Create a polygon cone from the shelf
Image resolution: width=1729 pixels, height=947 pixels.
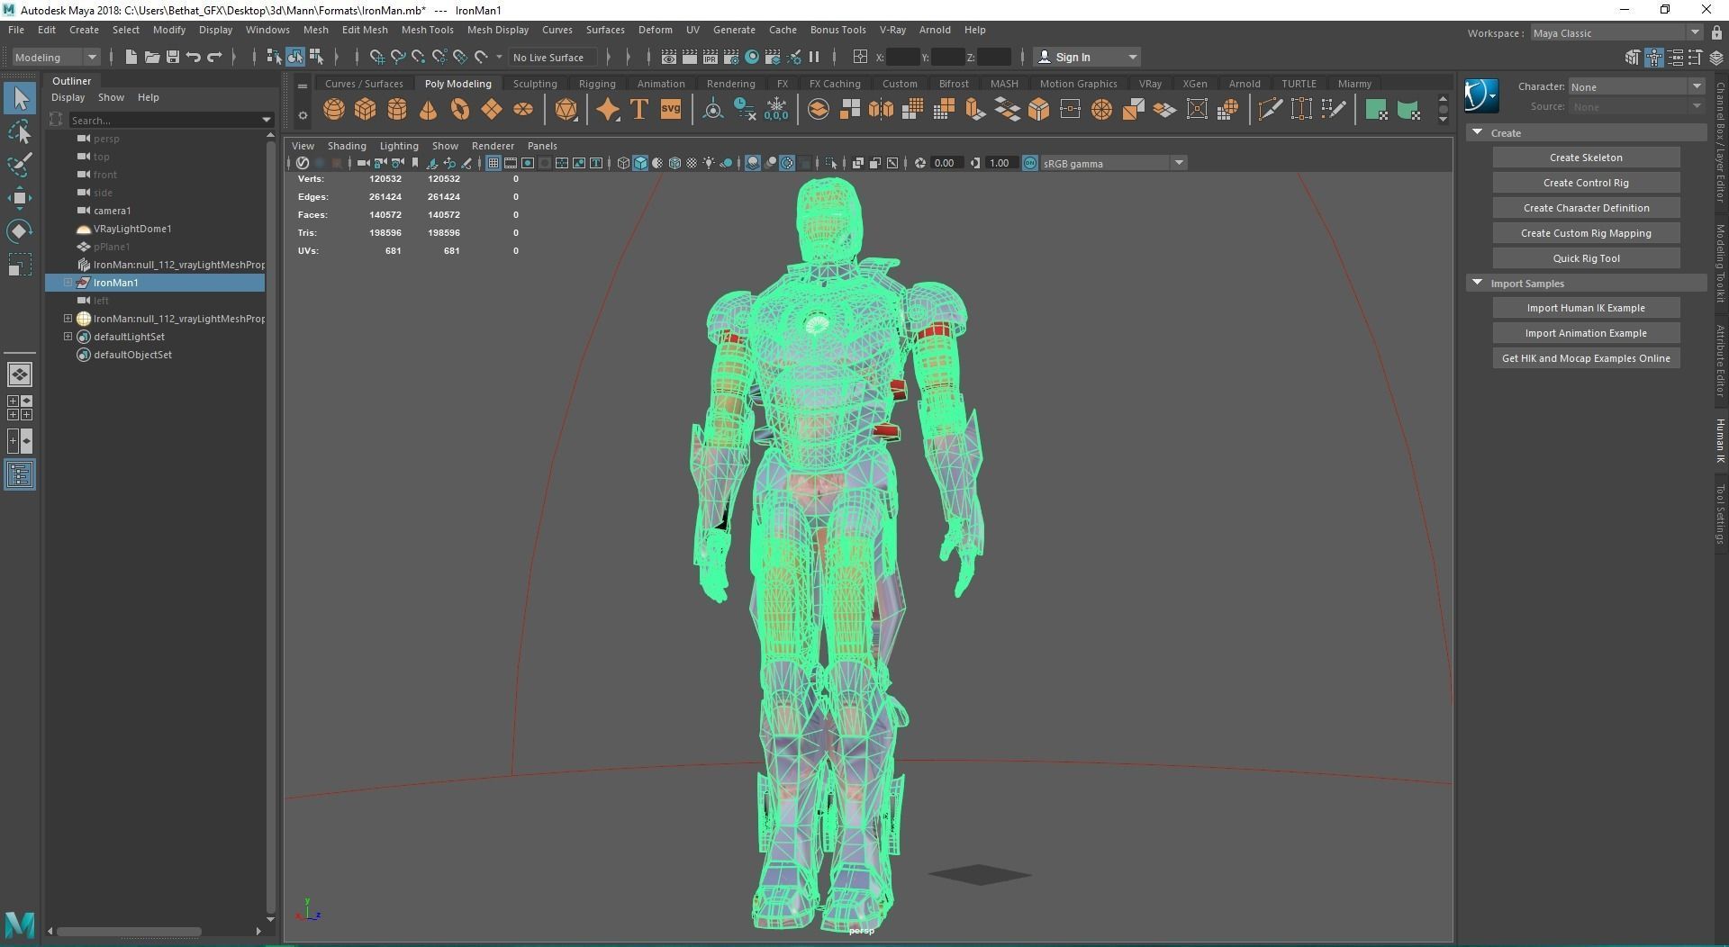point(428,110)
